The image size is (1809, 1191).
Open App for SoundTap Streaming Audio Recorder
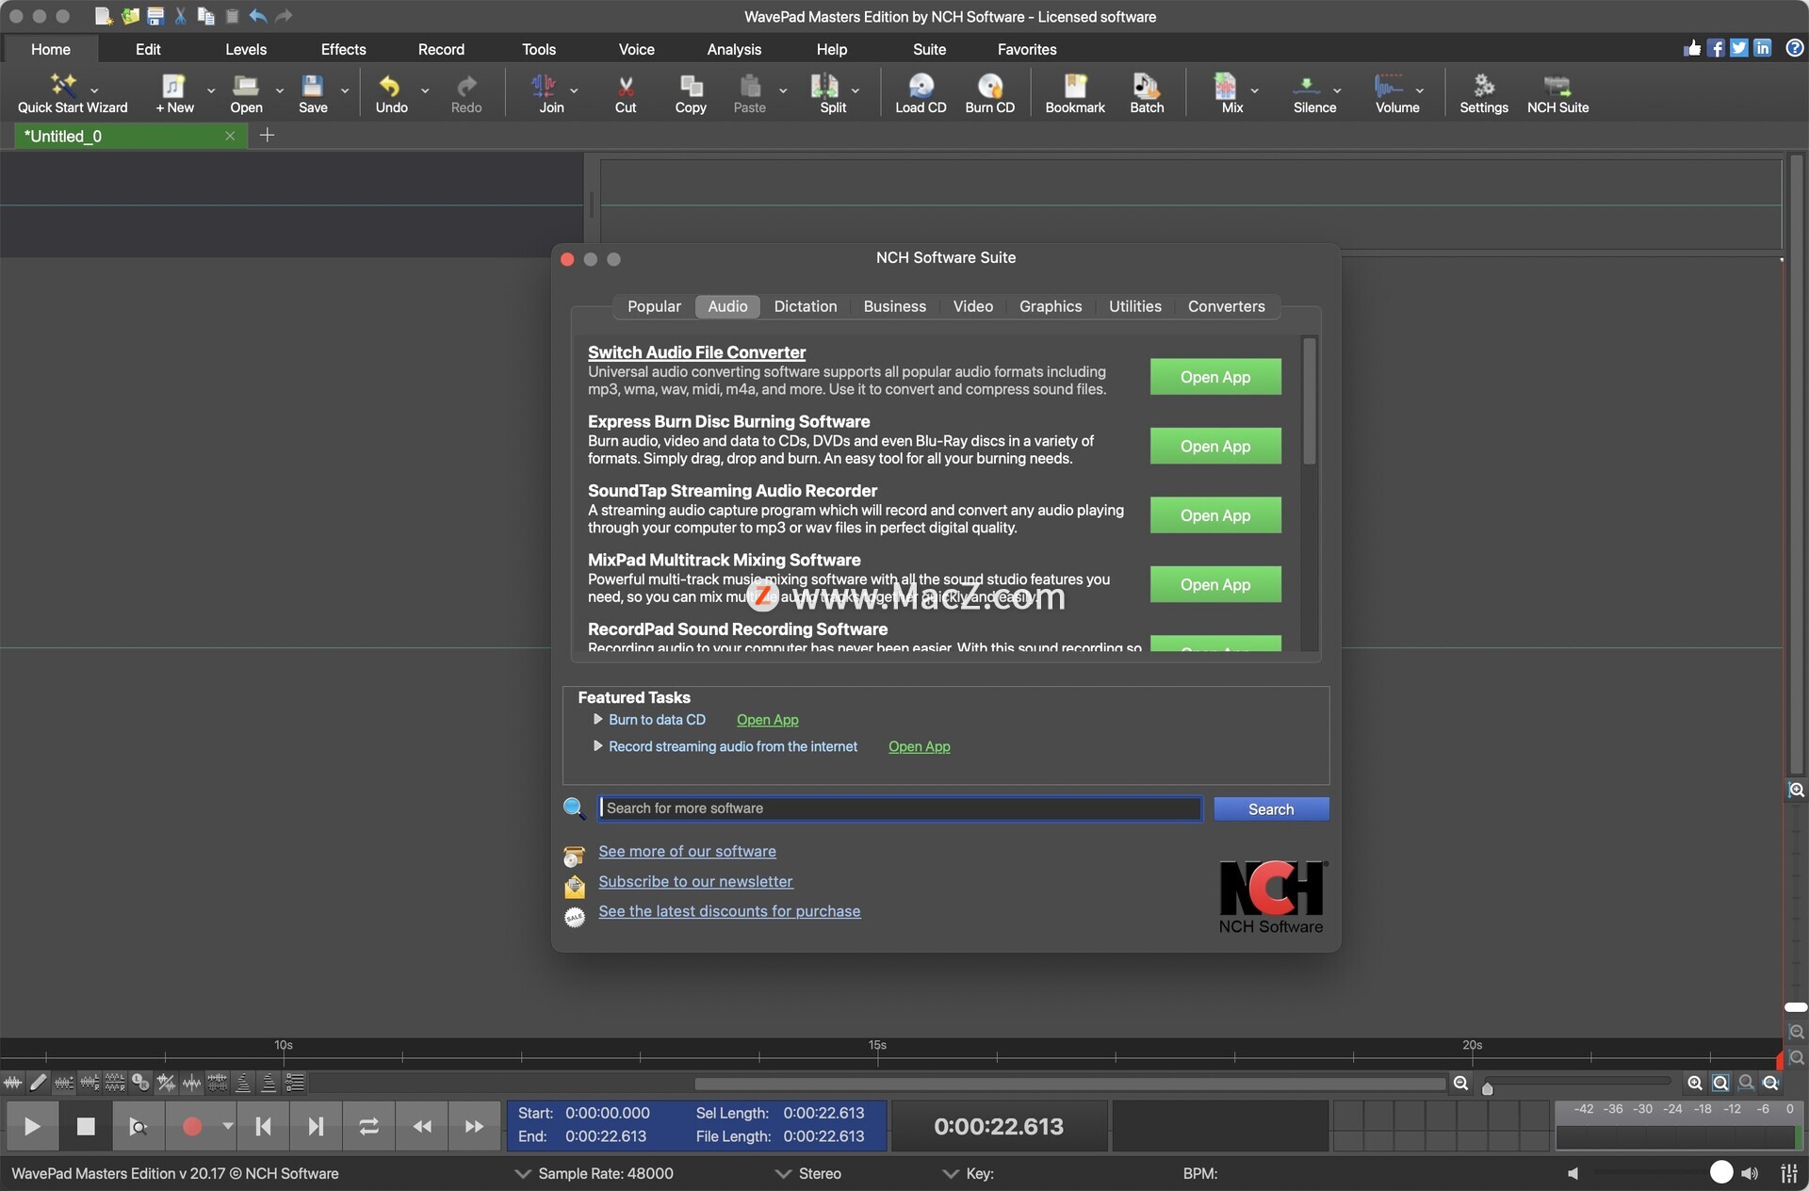[x=1215, y=515]
